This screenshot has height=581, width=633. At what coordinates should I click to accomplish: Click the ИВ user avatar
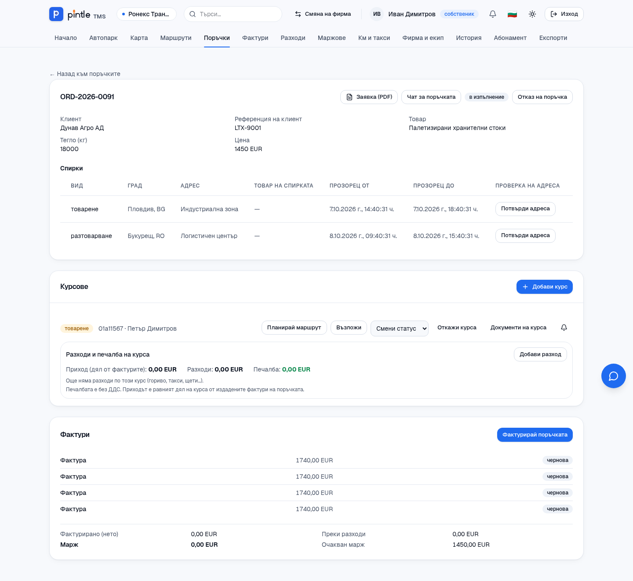[377, 14]
